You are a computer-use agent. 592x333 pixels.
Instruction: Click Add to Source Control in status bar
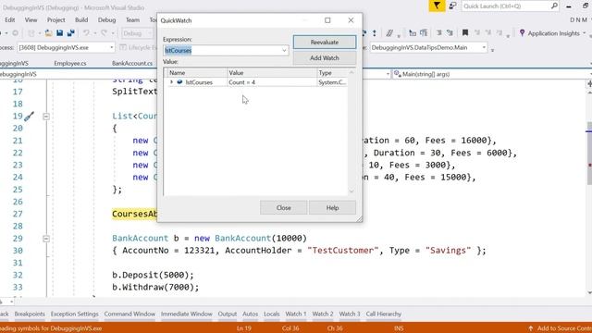point(560,328)
